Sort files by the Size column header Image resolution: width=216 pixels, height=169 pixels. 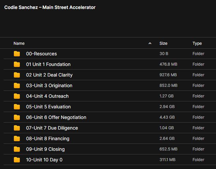[x=163, y=43]
